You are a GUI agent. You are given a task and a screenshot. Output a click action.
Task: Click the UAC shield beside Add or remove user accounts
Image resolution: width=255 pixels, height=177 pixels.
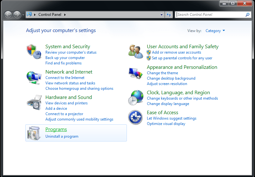pos(149,52)
